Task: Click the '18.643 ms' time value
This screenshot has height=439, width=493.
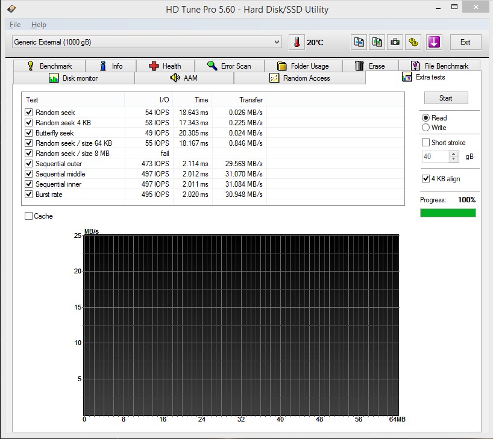Action: point(193,112)
